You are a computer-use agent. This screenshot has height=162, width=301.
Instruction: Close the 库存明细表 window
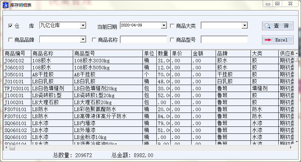[x=291, y=3]
